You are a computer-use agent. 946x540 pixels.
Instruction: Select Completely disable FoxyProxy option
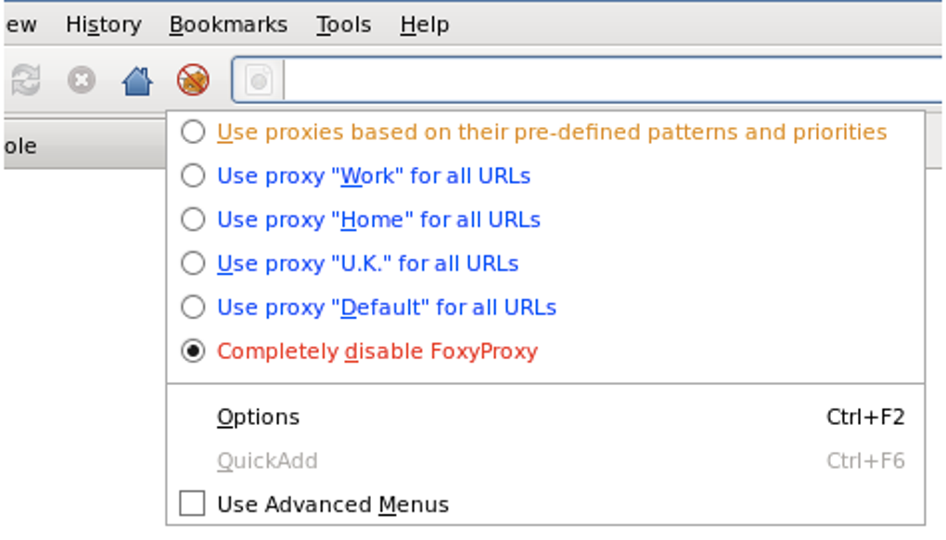pyautogui.click(x=193, y=352)
